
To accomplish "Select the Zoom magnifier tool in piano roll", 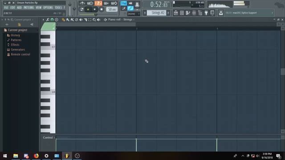I will 94,20.
